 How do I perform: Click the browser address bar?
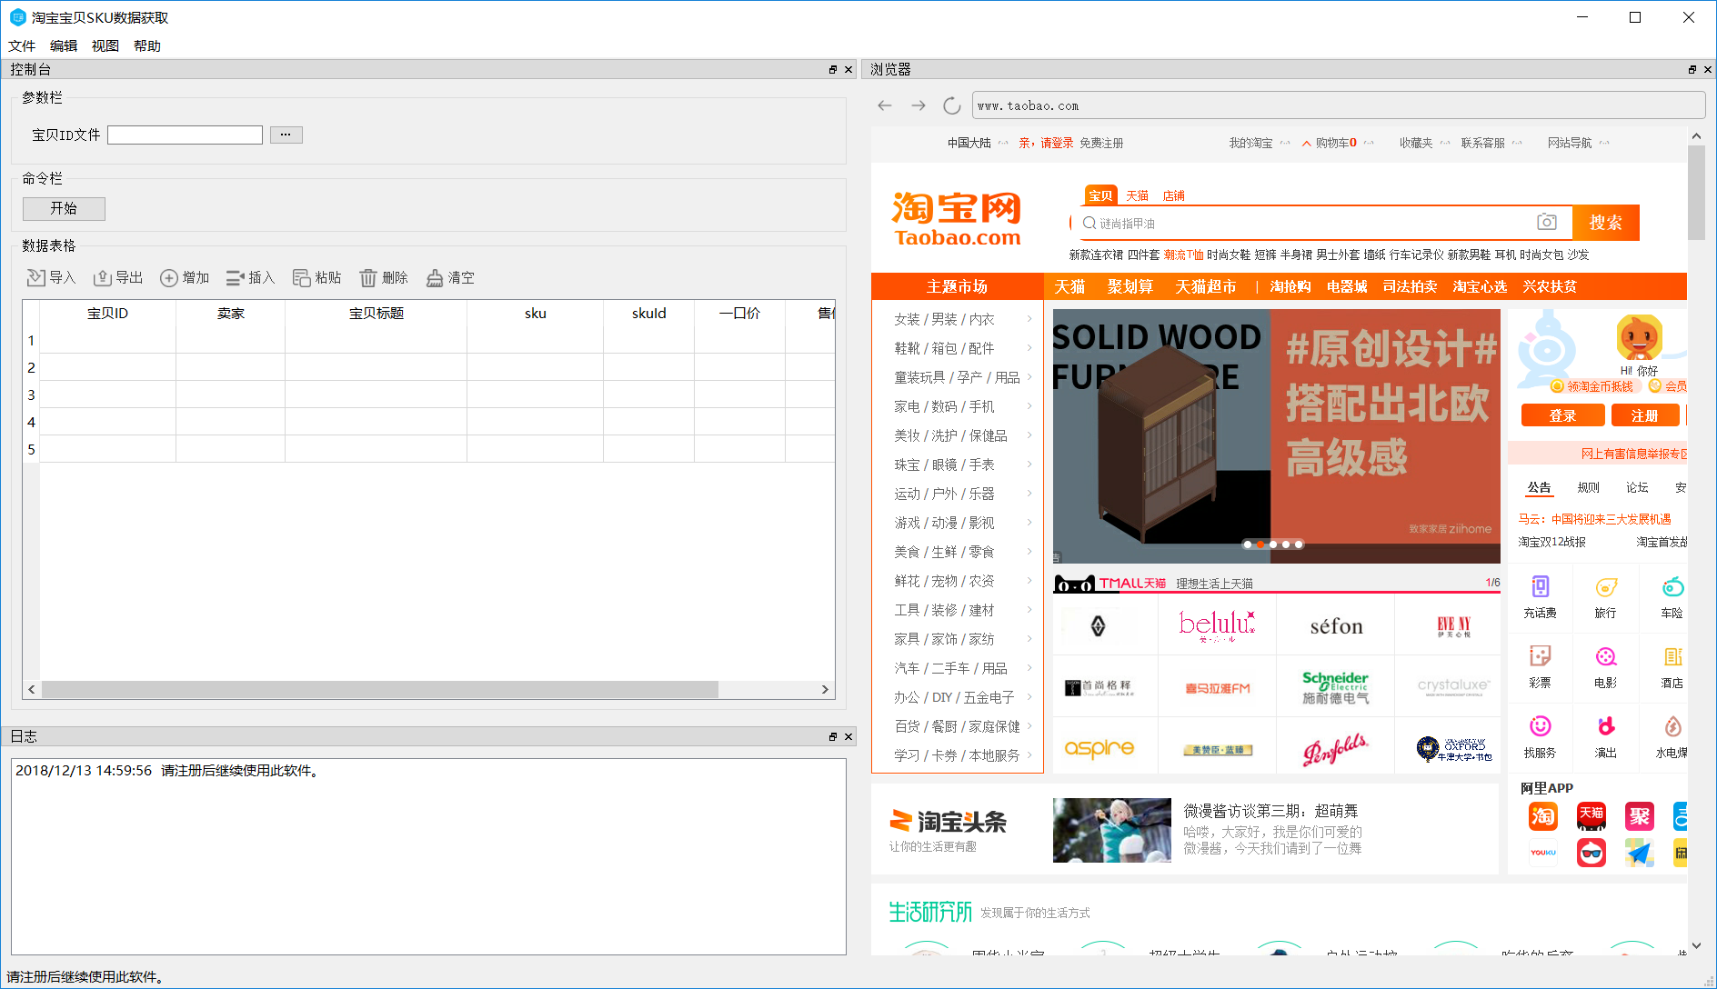tap(1338, 105)
